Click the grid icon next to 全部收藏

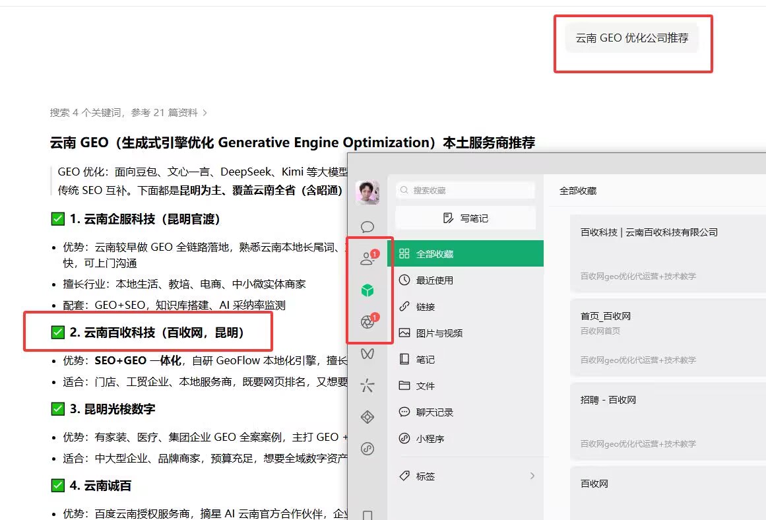[x=404, y=253]
